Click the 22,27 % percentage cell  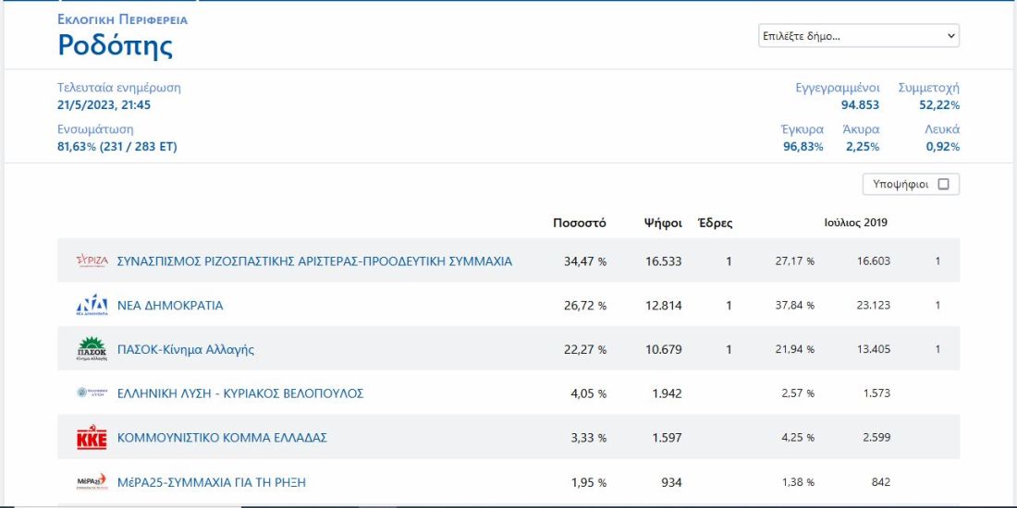point(585,349)
